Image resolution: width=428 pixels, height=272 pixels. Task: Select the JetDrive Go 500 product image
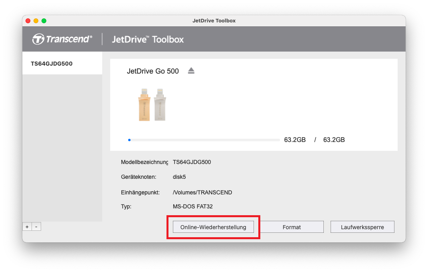pyautogui.click(x=152, y=104)
